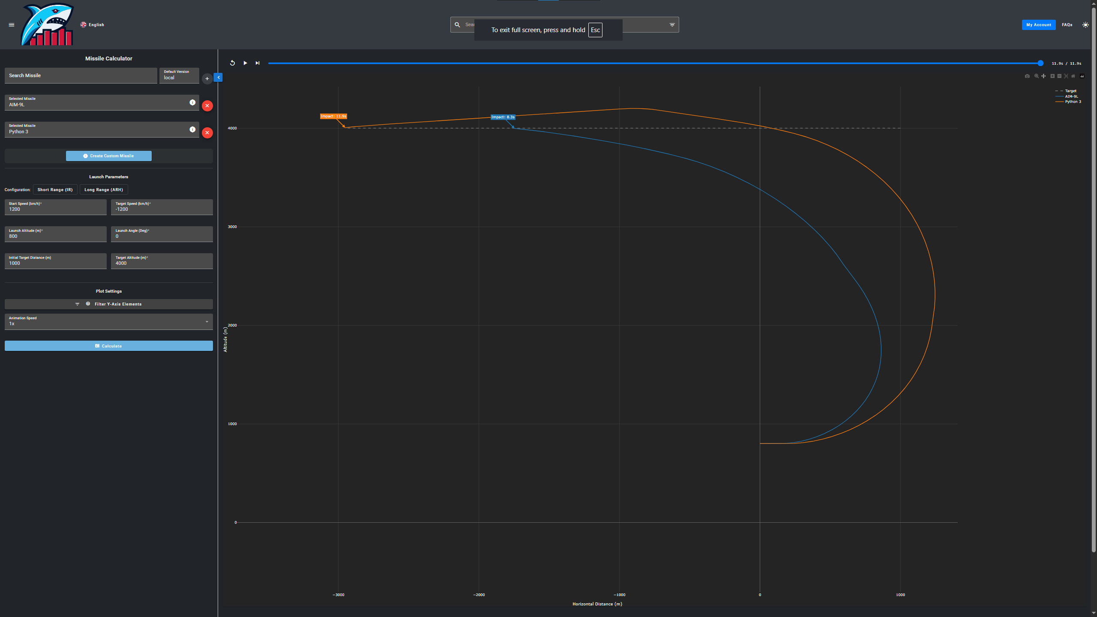Click the Calculate button
The image size is (1097, 617).
108,346
